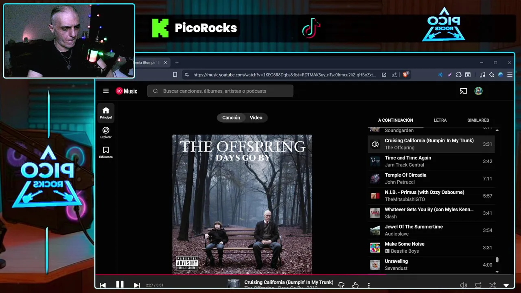The height and width of the screenshot is (293, 521).
Task: Collapse the player page with down arrow
Action: 506,286
